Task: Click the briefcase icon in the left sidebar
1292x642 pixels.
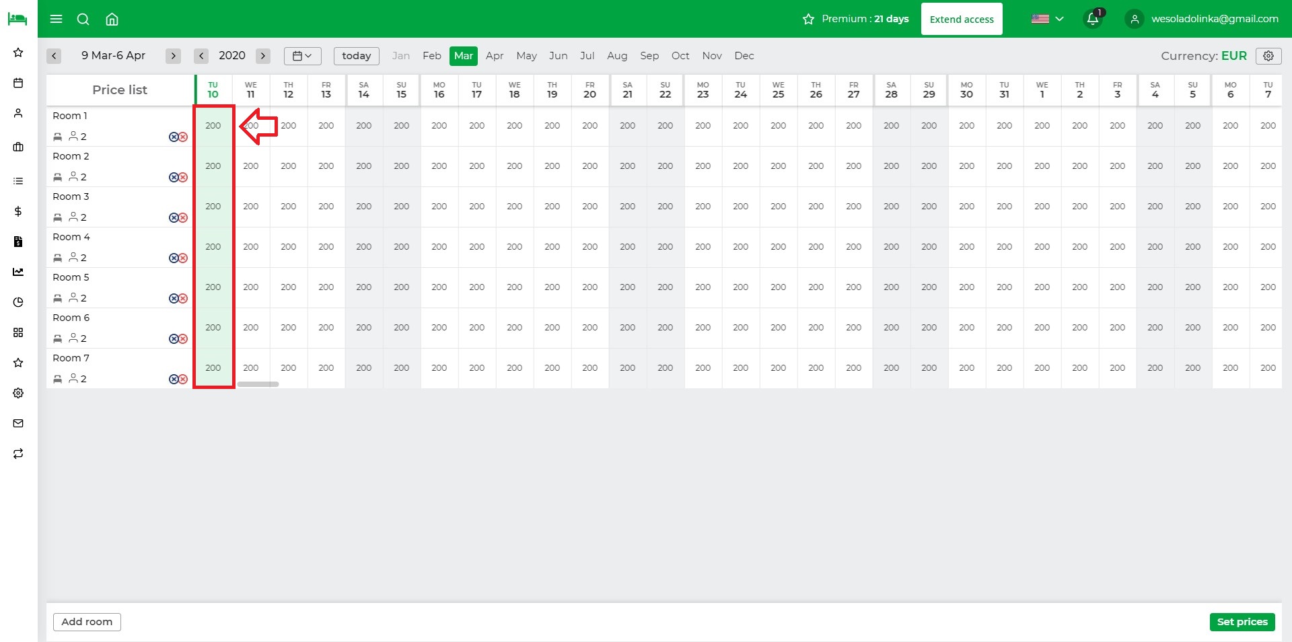Action: coord(18,147)
